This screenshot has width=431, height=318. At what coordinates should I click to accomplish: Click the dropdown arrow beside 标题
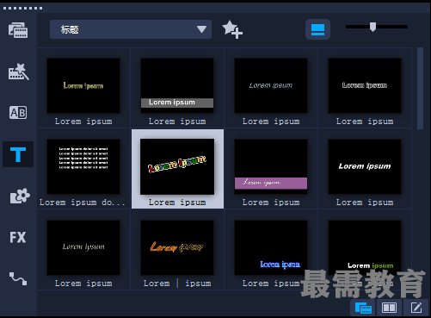click(201, 29)
